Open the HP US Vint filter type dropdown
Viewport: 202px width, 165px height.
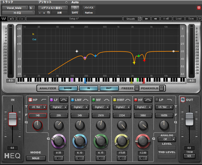(x=38, y=107)
